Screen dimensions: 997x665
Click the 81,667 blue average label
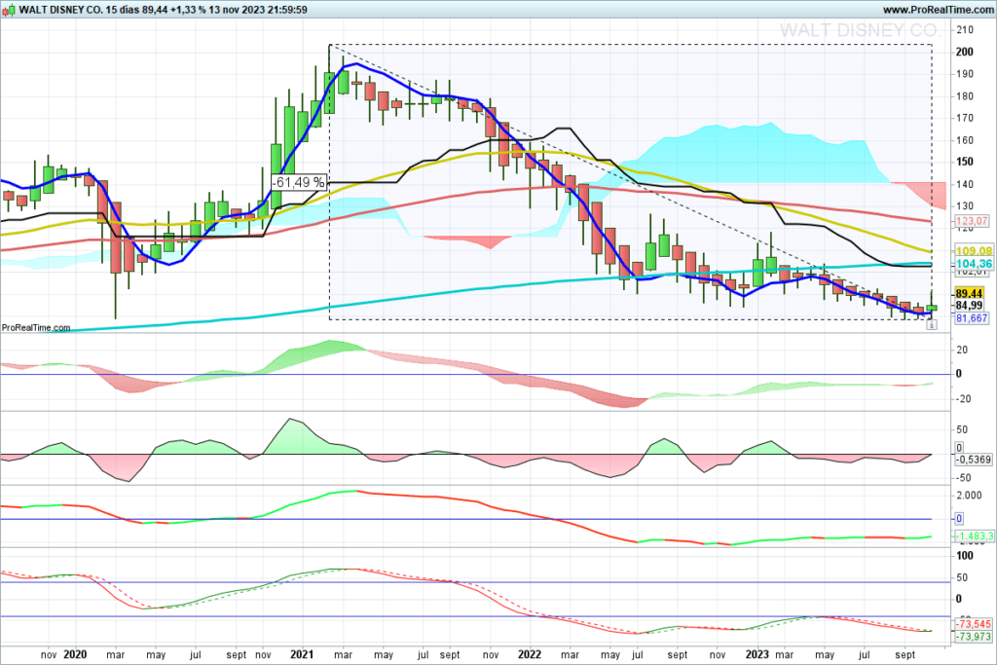pyautogui.click(x=972, y=317)
